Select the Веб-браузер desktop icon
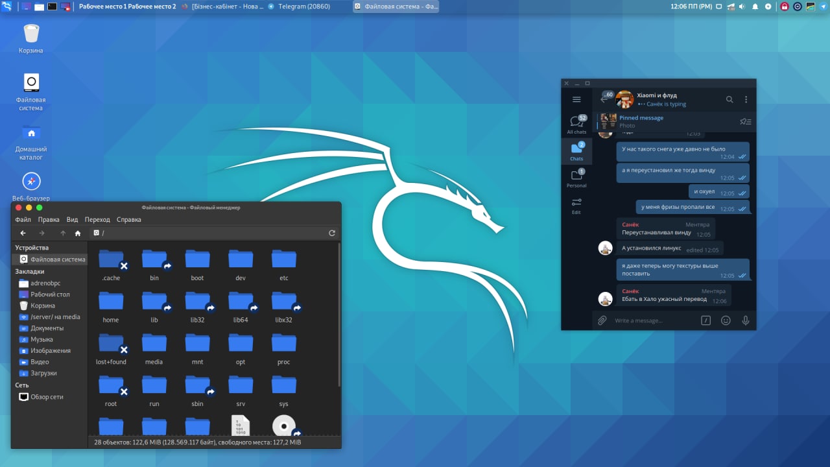 tap(31, 187)
